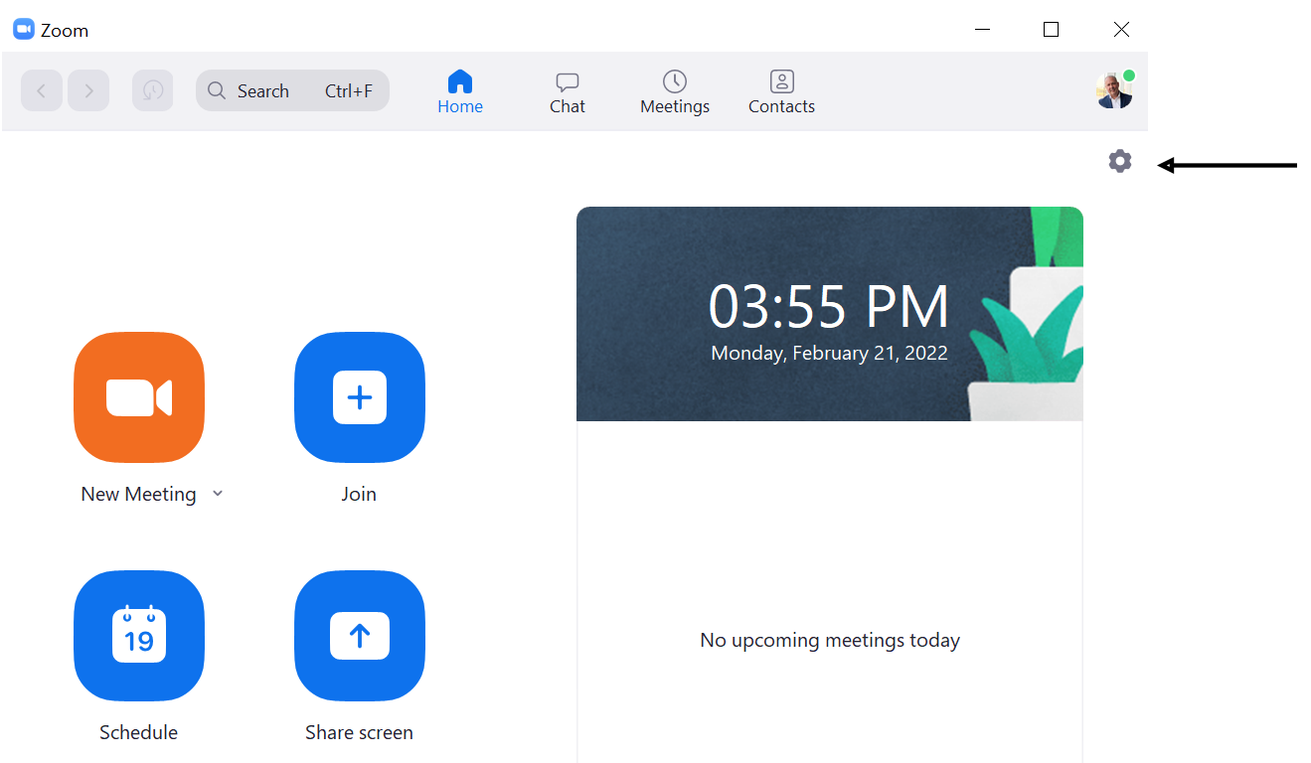The height and width of the screenshot is (763, 1311).
Task: Close the Zoom window
Action: tap(1121, 30)
